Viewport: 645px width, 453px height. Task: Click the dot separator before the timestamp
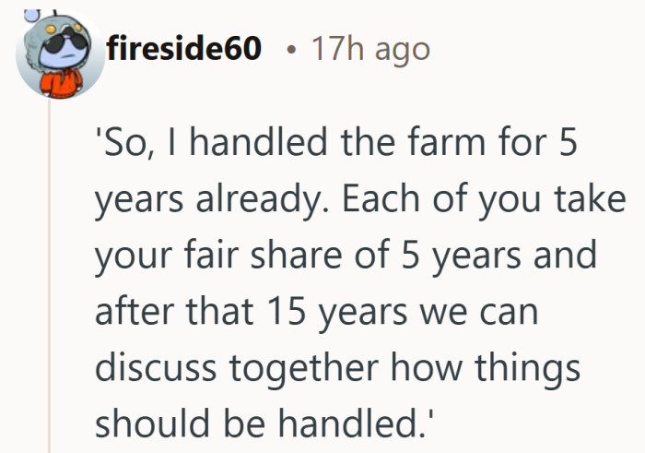[x=291, y=50]
